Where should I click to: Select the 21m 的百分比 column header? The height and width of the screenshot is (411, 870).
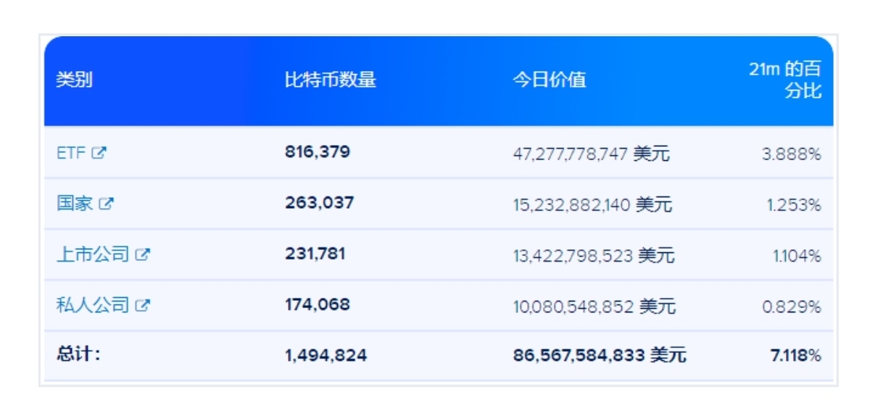tap(785, 80)
